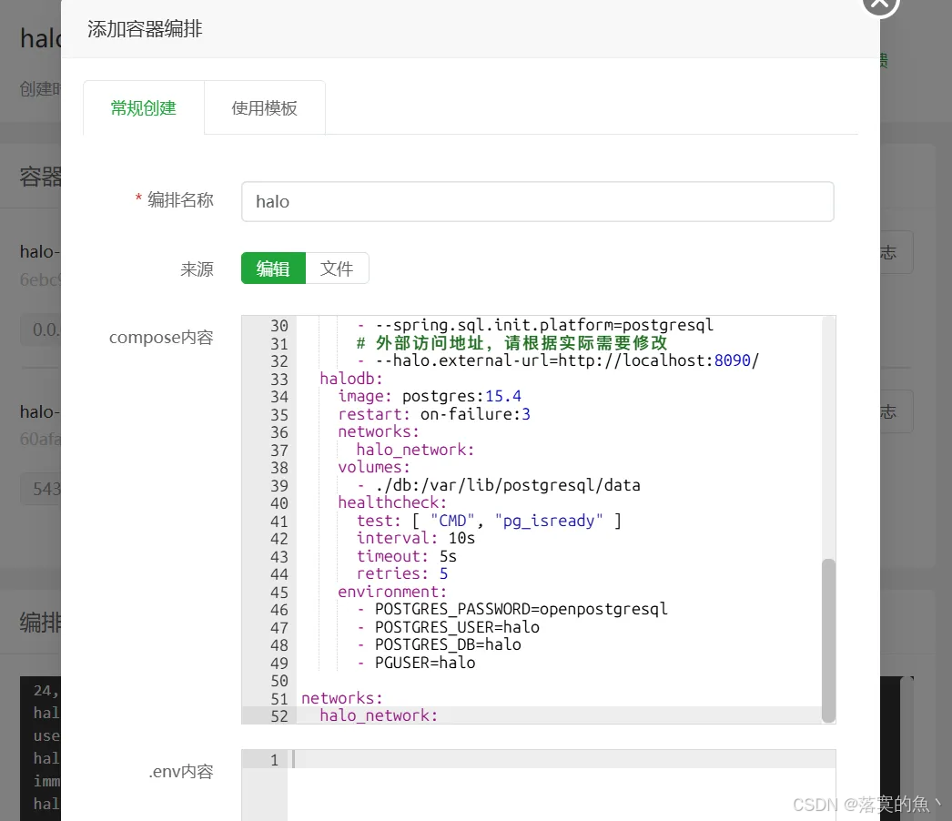Image resolution: width=952 pixels, height=821 pixels.
Task: Click the 'POSTGRES_USER=halo' line
Action: [x=448, y=627]
